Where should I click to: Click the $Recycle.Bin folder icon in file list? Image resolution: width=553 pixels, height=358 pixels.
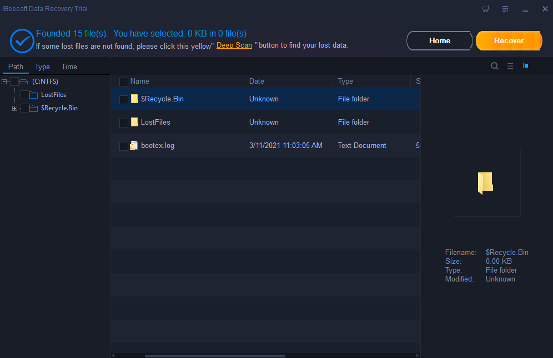pyautogui.click(x=134, y=99)
